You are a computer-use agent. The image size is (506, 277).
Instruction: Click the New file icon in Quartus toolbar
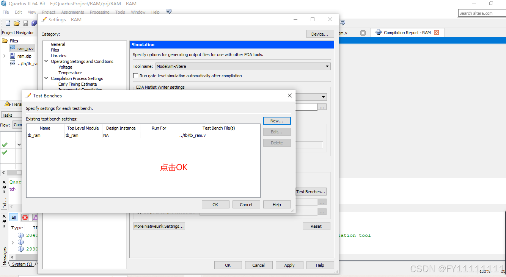pyautogui.click(x=8, y=23)
